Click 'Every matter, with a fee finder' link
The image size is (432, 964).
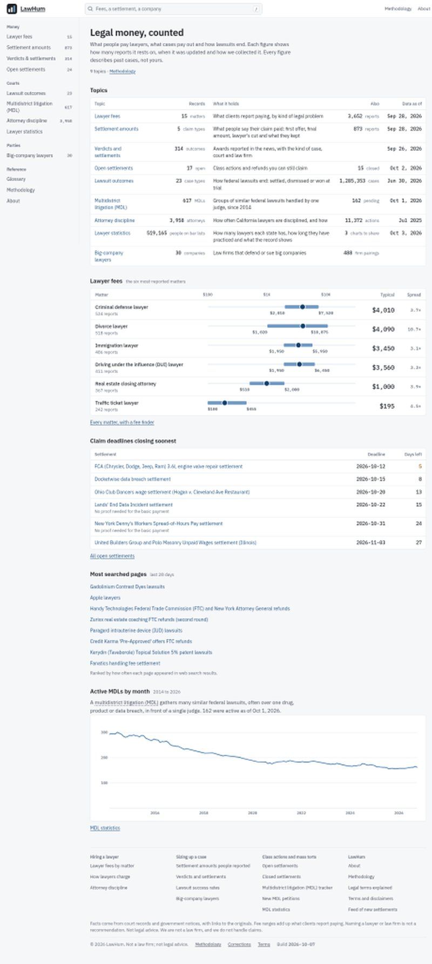122,423
